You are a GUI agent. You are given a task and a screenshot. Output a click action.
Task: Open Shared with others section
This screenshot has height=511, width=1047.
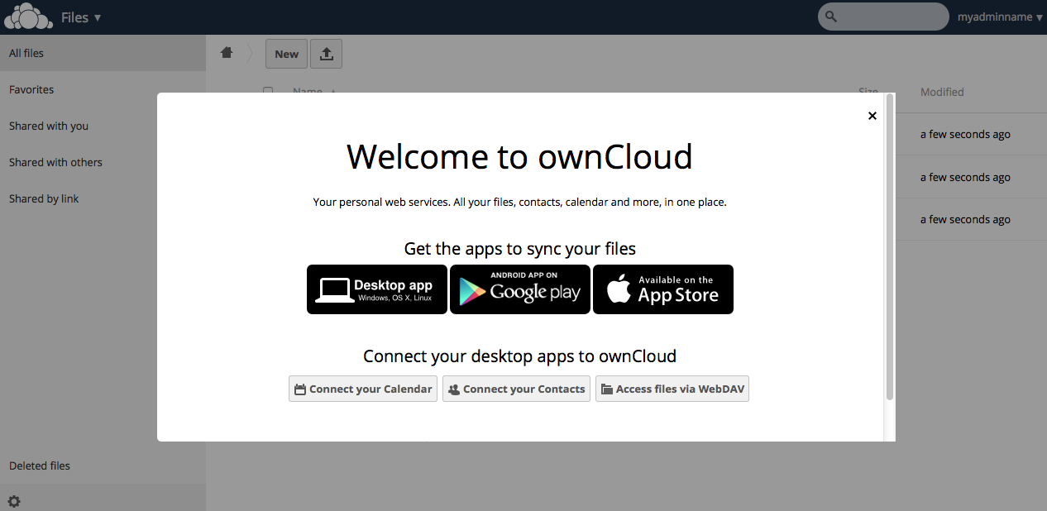(x=103, y=162)
